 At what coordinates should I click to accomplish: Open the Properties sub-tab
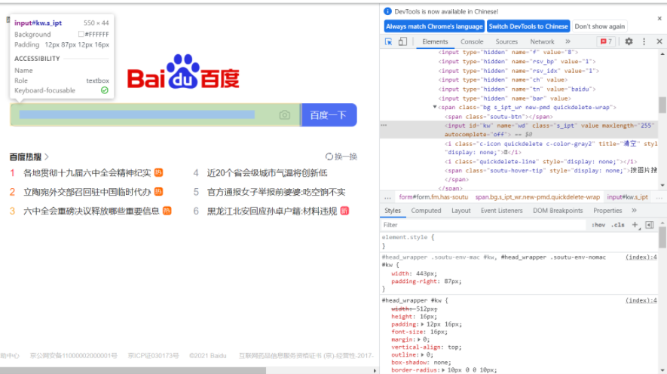607,211
